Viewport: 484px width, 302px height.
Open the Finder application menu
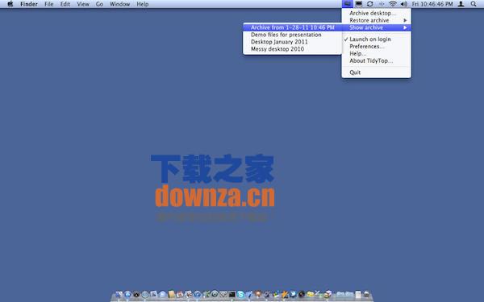click(x=29, y=4)
